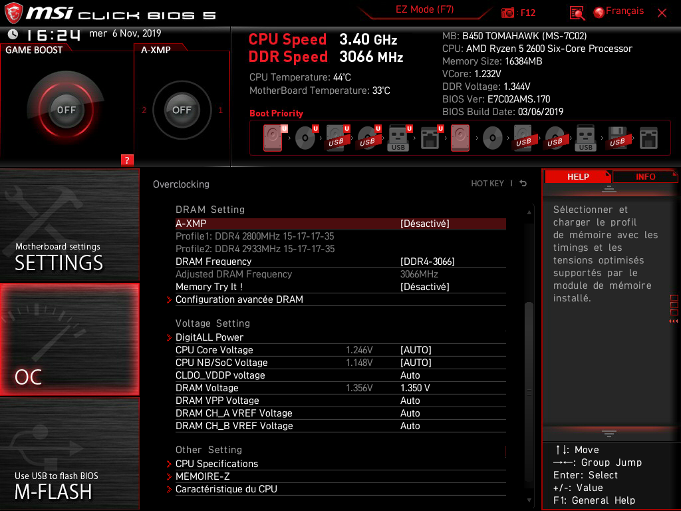Select the legacy hard disk boot icon without U badge
The height and width of the screenshot is (511, 681).
460,138
